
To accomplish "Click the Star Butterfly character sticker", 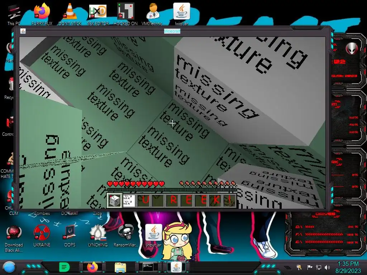I will tap(178, 241).
